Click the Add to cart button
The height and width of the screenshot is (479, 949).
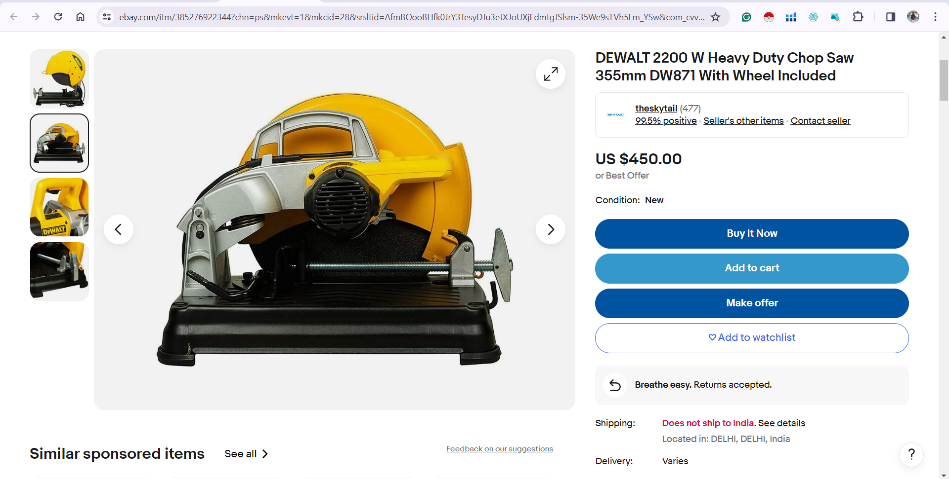(x=752, y=268)
